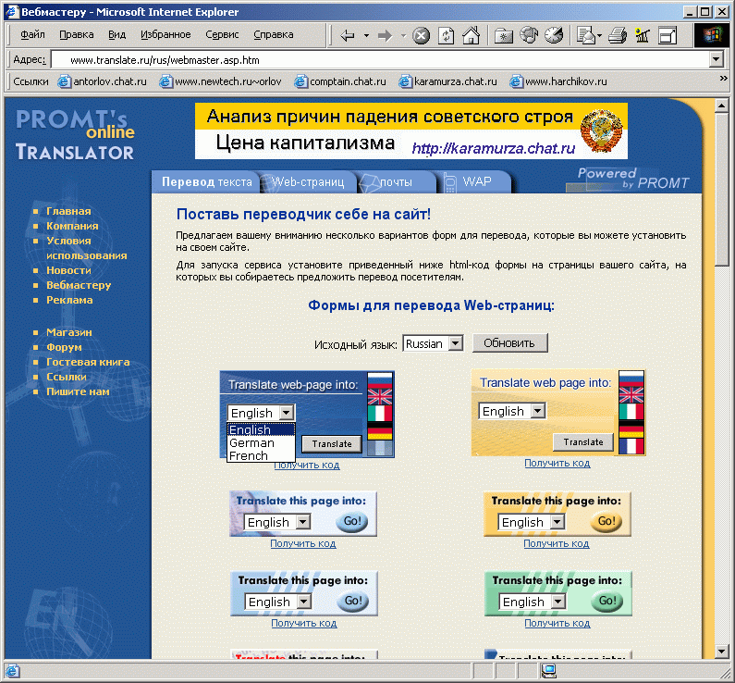Open antorlov.chat.ru link in Links bar

(x=103, y=81)
